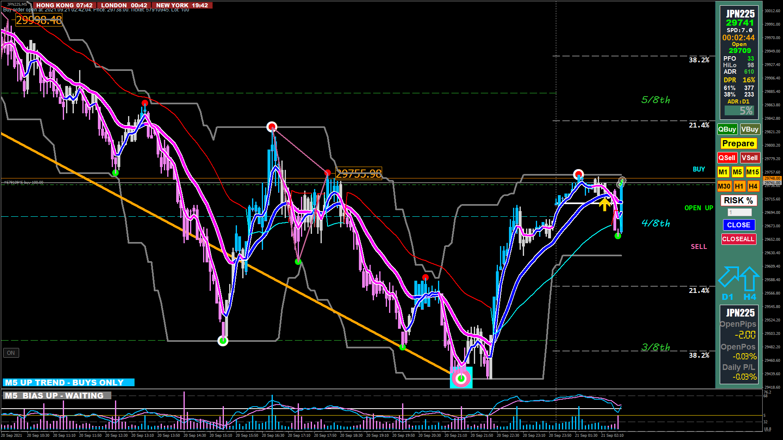Image resolution: width=783 pixels, height=440 pixels.
Task: Toggle the ON switch at bottom left
Action: tap(11, 353)
